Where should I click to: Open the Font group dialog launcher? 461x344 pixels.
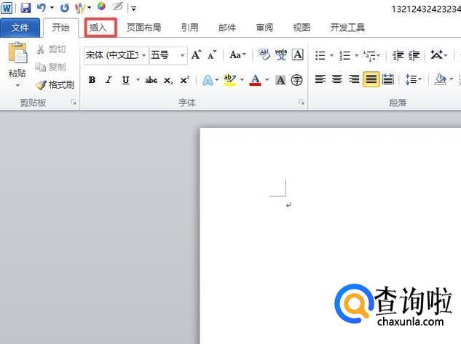302,102
